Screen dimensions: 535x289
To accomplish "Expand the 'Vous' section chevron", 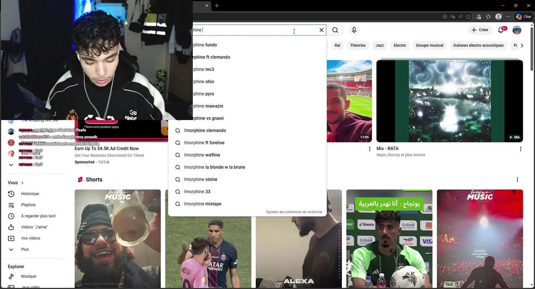I will [x=22, y=183].
